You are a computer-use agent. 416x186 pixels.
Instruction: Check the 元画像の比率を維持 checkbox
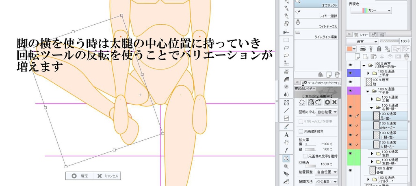(305, 156)
